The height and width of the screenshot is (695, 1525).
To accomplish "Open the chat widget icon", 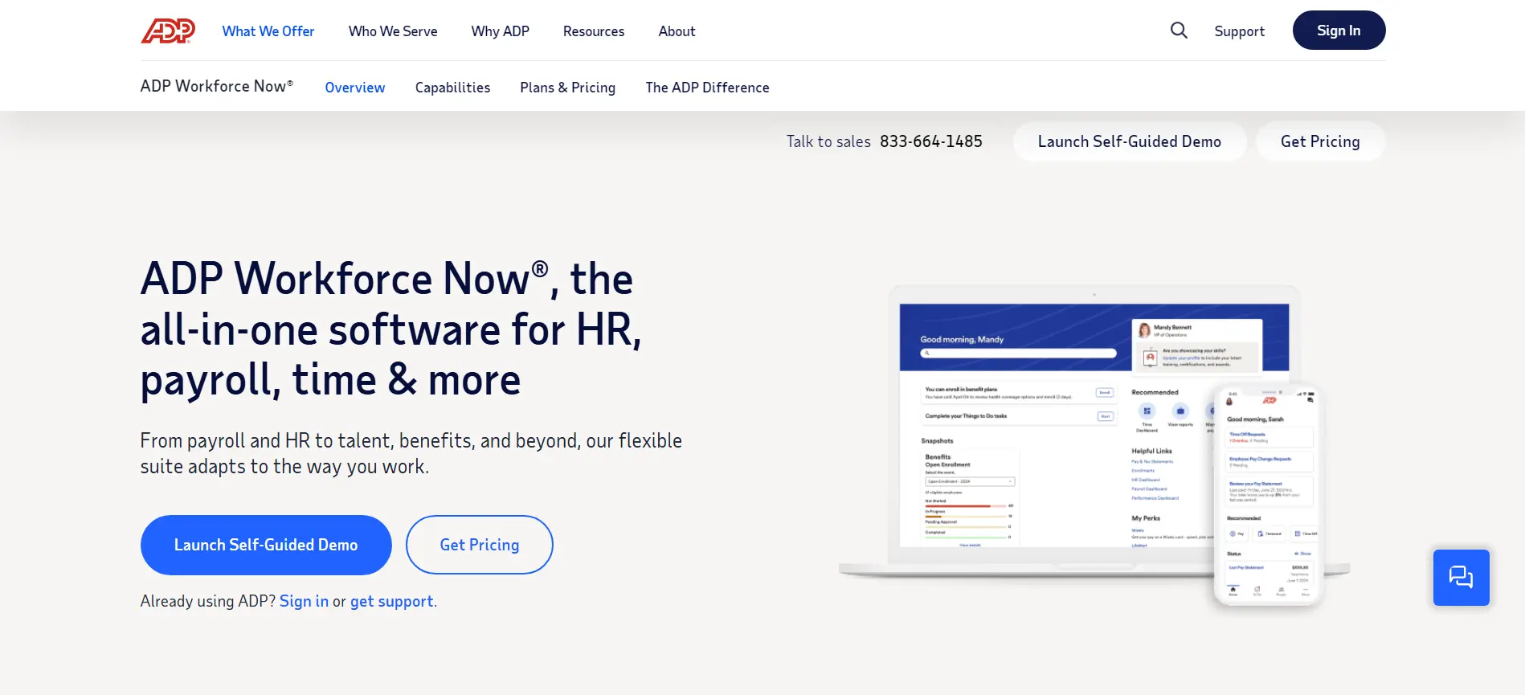I will [1461, 577].
